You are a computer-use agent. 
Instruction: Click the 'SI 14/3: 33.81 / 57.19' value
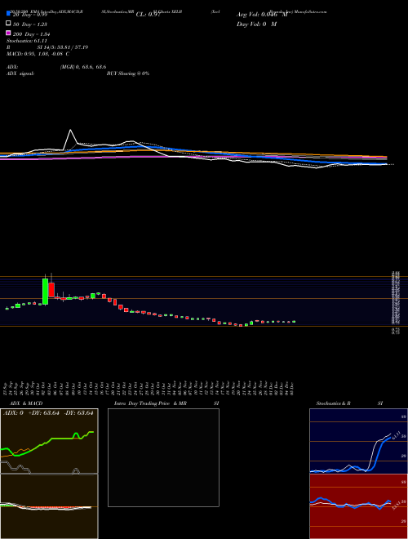[63, 47]
